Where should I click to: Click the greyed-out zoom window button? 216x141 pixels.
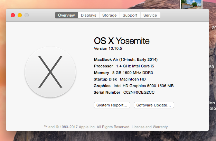[27, 15]
